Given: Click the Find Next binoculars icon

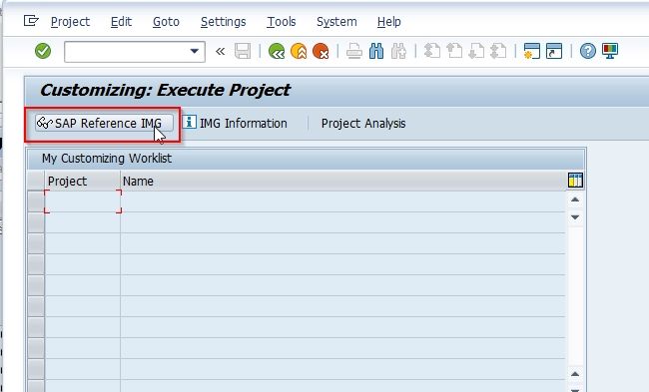Looking at the screenshot, I should pyautogui.click(x=398, y=51).
